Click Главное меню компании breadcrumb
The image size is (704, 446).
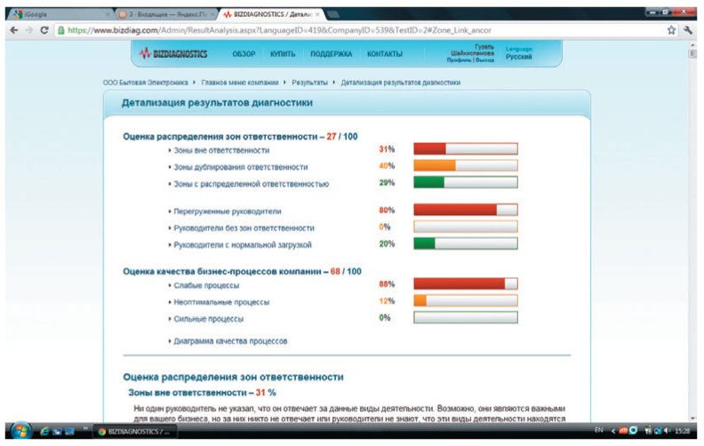(240, 83)
